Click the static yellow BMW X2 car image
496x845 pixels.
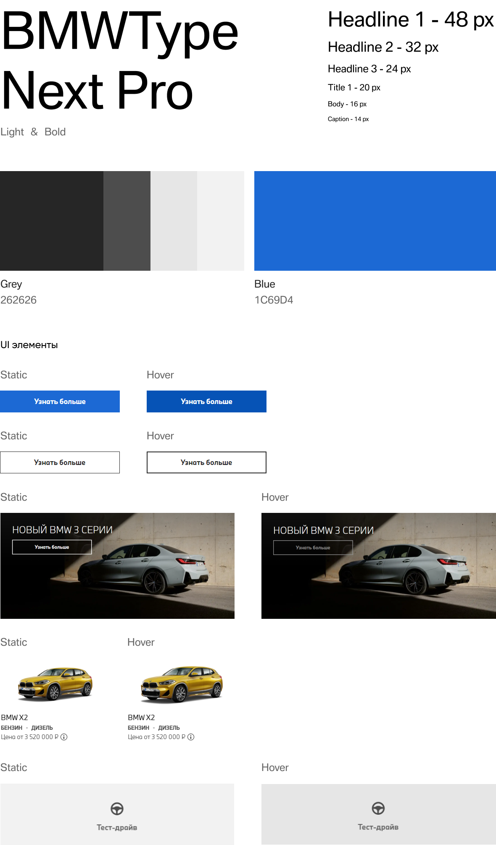55,684
